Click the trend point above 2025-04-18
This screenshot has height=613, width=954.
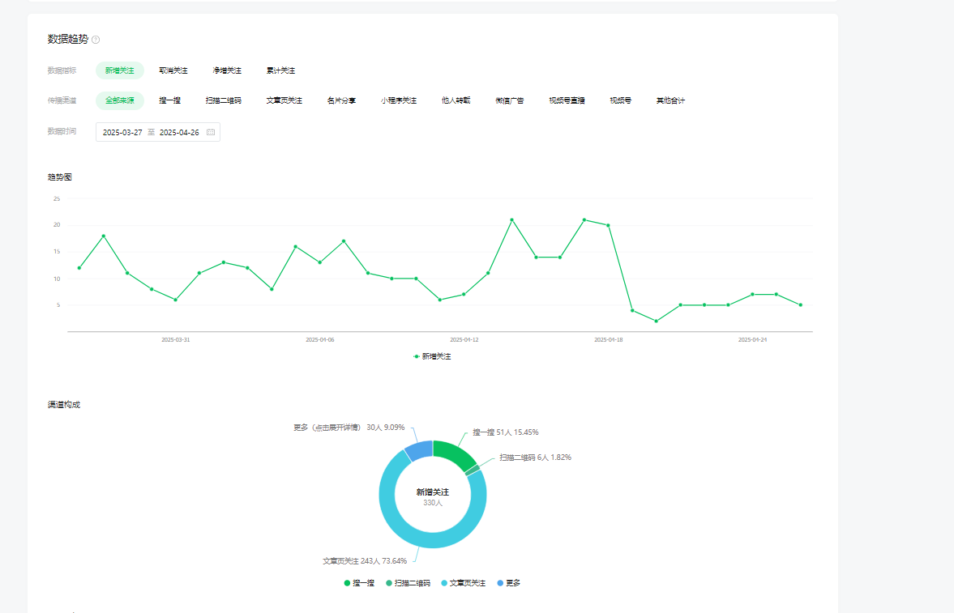(x=609, y=225)
